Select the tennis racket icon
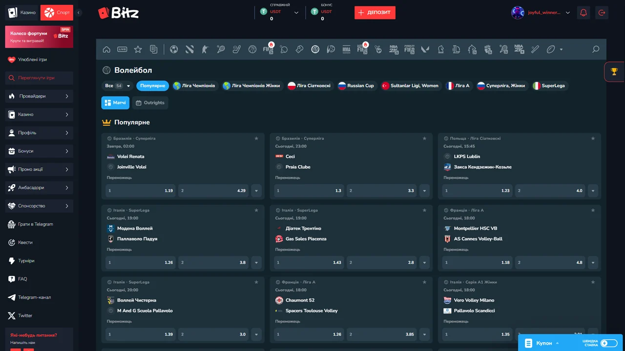 pyautogui.click(x=221, y=49)
